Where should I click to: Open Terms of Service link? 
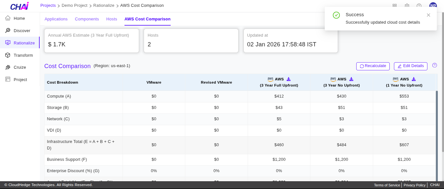pyautogui.click(x=387, y=185)
